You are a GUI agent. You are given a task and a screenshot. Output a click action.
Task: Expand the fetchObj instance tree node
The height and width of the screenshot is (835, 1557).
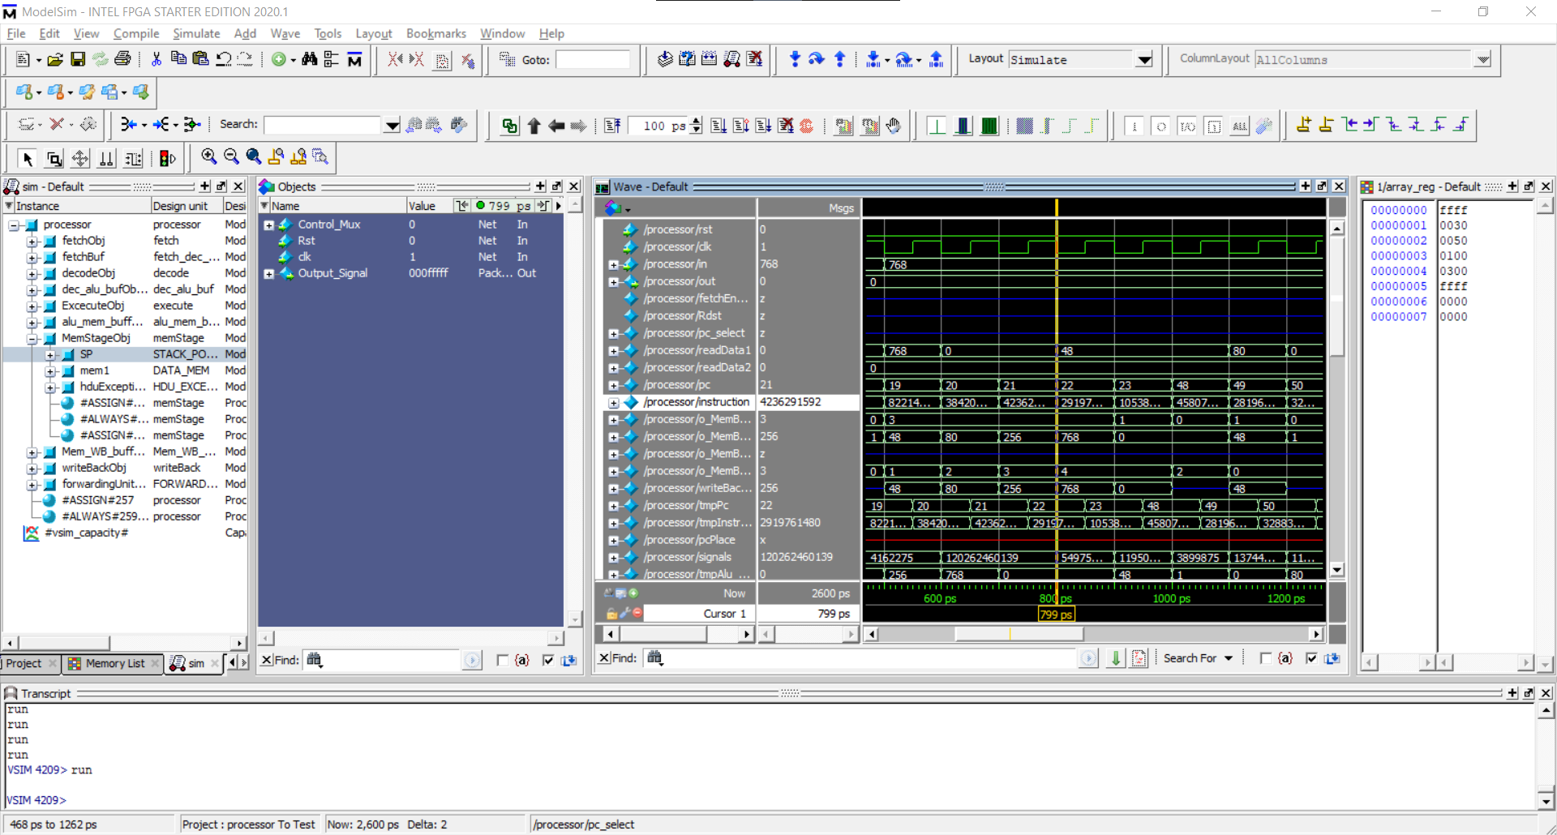coord(32,242)
